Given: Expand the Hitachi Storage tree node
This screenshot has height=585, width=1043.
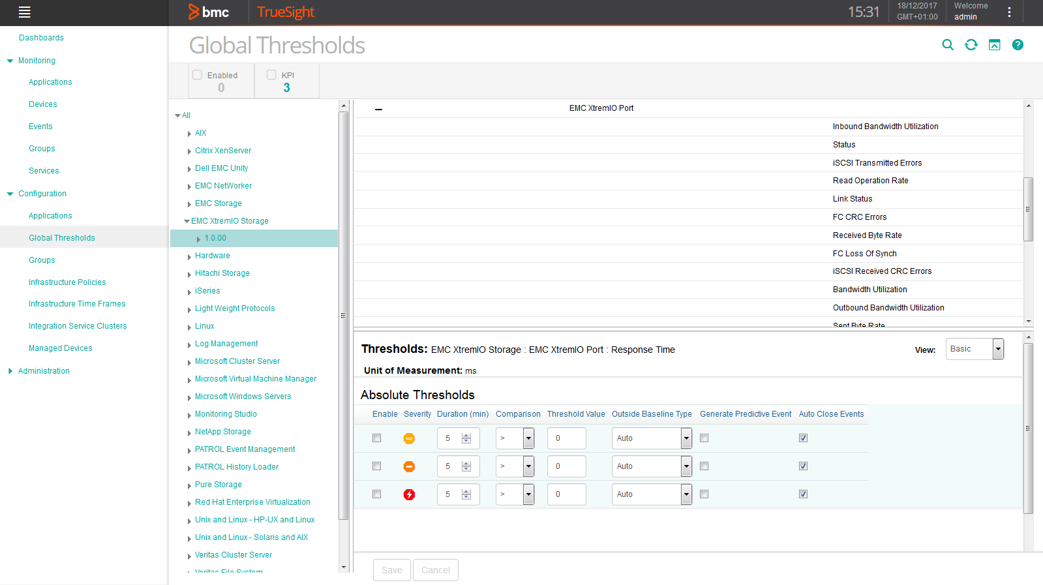Looking at the screenshot, I should click(x=189, y=274).
